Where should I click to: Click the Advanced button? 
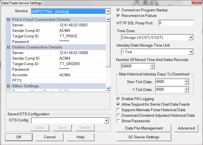[186, 128]
